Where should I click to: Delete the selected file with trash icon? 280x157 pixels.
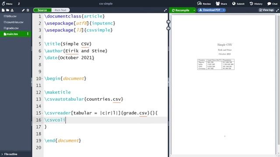coord(28,10)
